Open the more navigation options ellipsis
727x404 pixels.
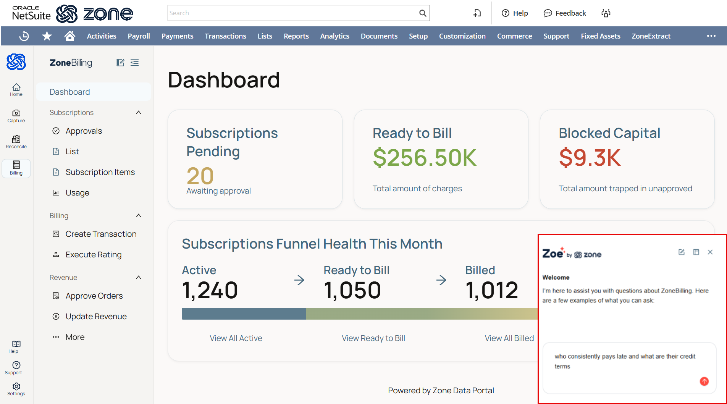[711, 36]
